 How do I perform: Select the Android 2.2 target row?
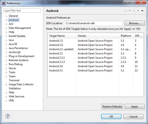pos(96,54)
